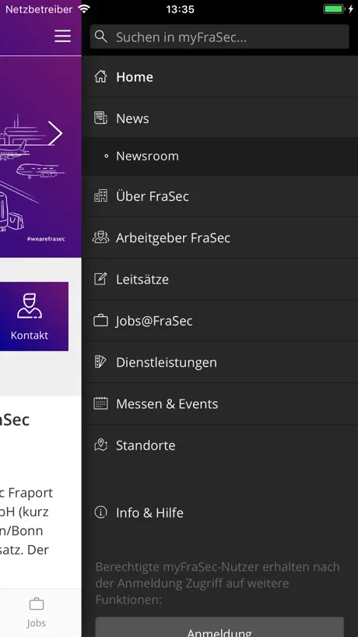Screen dimensions: 358x637
Task: Click the Info & Hilfe info icon
Action: [x=100, y=512]
